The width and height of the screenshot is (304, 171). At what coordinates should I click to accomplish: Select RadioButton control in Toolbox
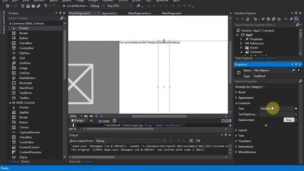(27, 78)
